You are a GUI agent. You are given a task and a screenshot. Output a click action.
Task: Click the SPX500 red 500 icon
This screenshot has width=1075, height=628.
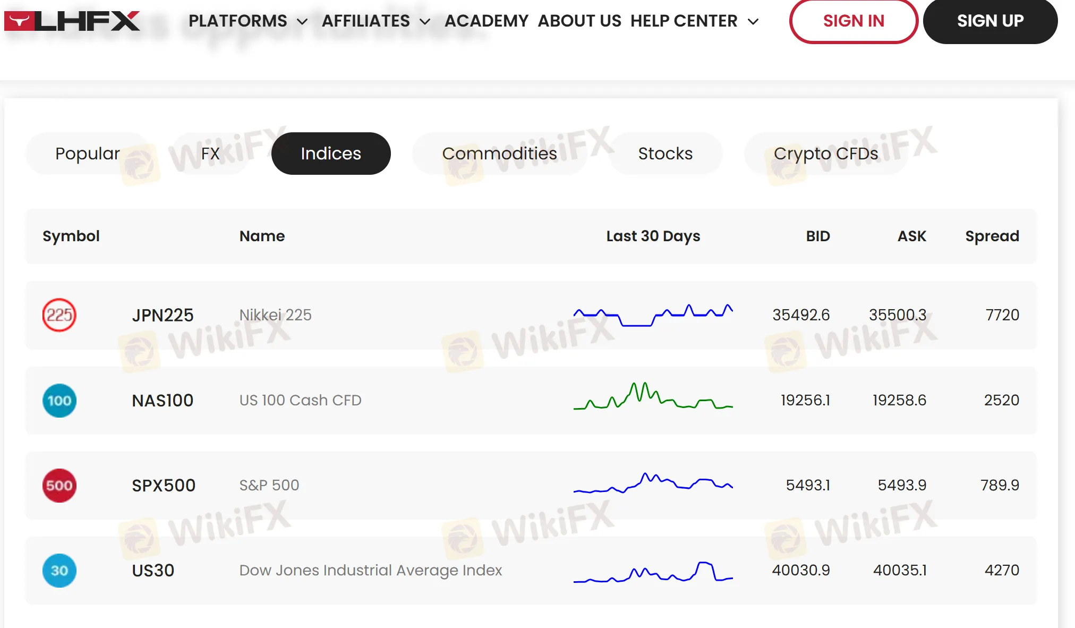(59, 486)
